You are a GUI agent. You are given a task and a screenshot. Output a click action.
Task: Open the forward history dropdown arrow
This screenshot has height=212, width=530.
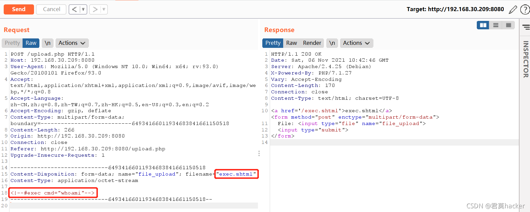click(x=104, y=9)
